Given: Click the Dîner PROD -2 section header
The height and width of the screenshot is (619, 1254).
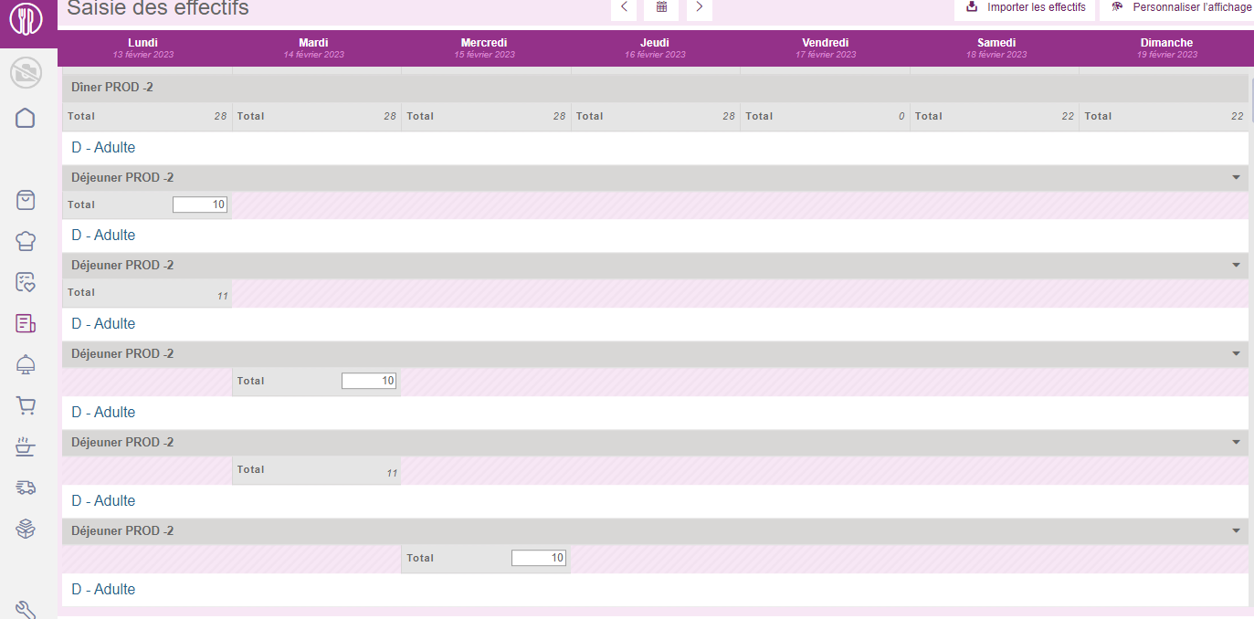Looking at the screenshot, I should point(655,89).
